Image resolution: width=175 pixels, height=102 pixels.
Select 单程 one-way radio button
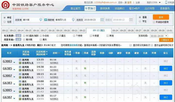tap(5, 18)
